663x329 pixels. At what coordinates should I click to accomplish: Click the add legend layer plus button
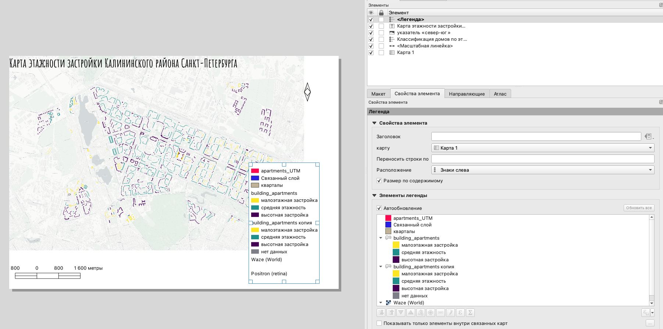(431, 312)
